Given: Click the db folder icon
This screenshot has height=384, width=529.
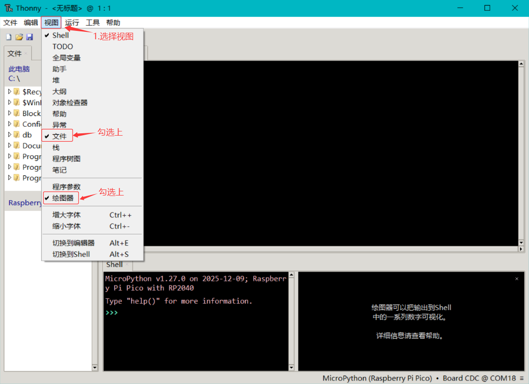Looking at the screenshot, I should (17, 135).
